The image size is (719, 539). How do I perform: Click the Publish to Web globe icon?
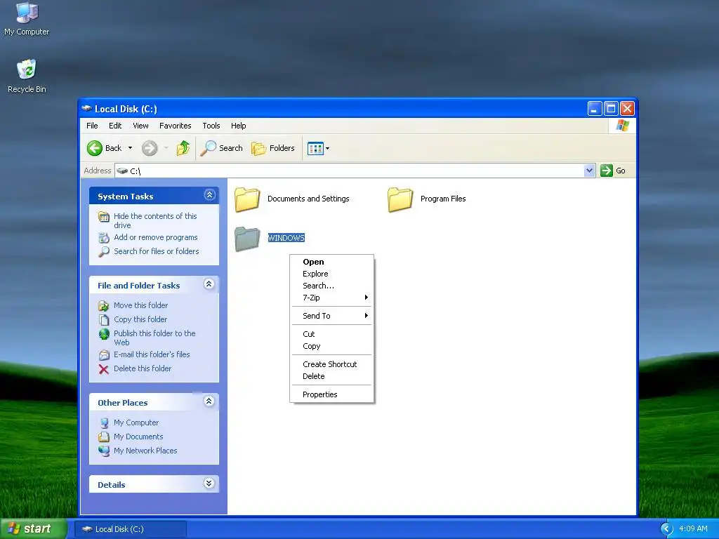tap(104, 333)
